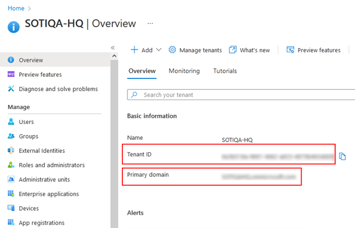Click the App registrations icon
This screenshot has height=228, width=355.
[x=11, y=222]
